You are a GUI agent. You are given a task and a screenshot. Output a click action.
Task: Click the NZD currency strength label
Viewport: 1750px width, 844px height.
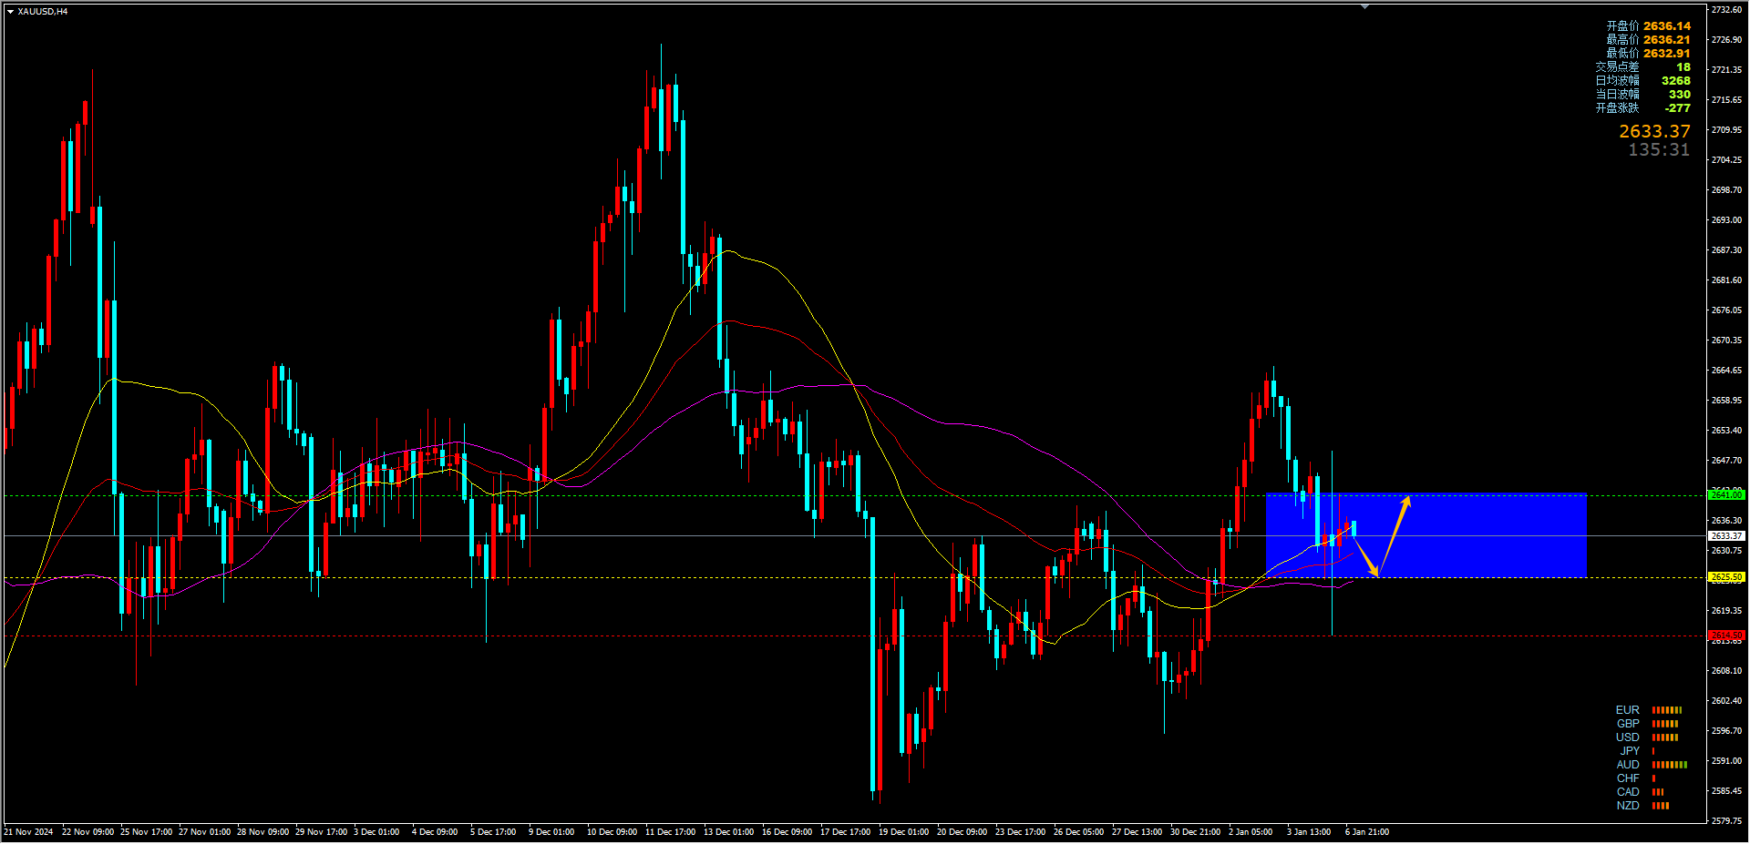(1628, 806)
